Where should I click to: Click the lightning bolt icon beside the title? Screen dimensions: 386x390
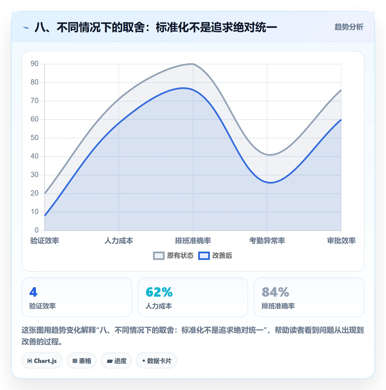click(x=26, y=28)
